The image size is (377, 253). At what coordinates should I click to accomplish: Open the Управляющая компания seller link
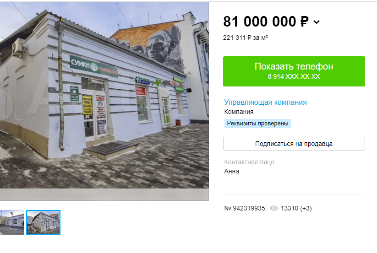[265, 102]
